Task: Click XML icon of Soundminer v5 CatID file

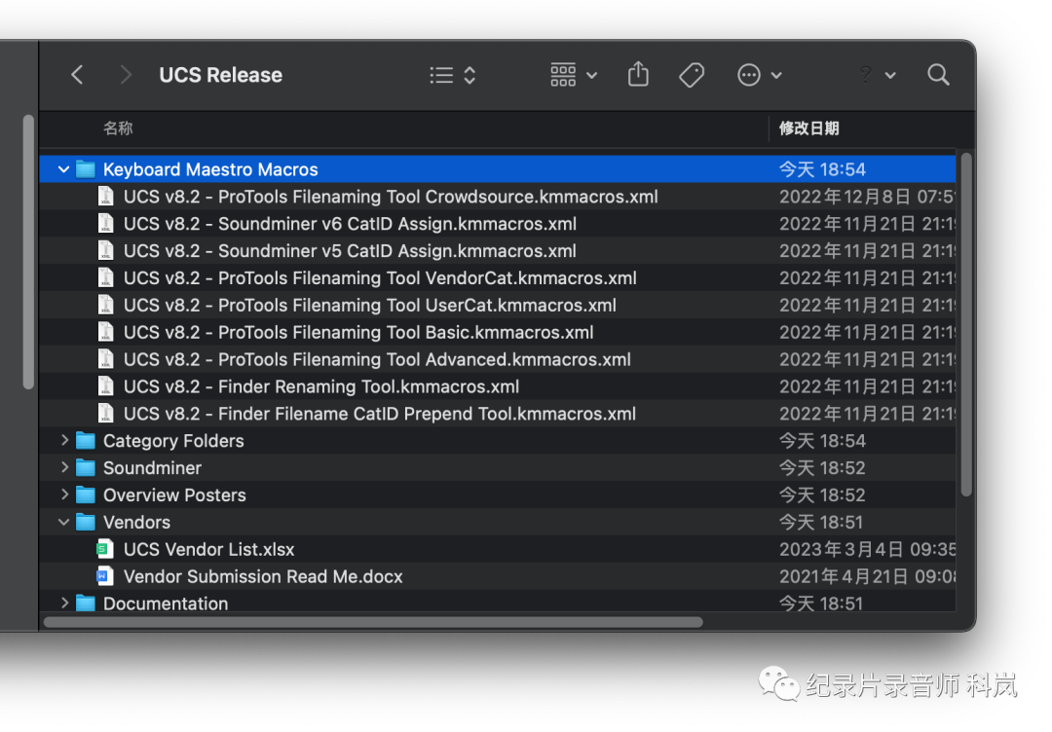Action: pos(105,251)
